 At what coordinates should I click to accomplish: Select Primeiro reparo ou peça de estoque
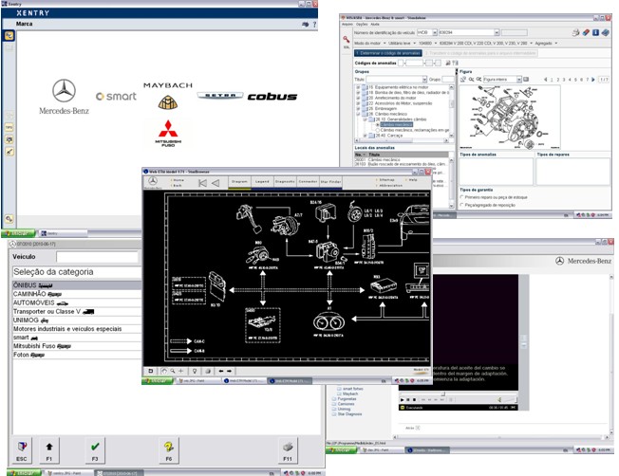[x=462, y=197]
